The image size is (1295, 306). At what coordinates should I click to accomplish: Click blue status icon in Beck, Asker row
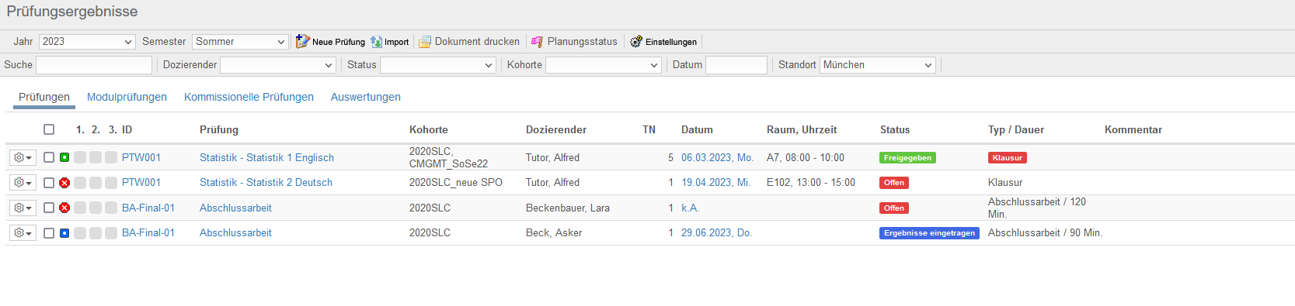click(x=64, y=233)
